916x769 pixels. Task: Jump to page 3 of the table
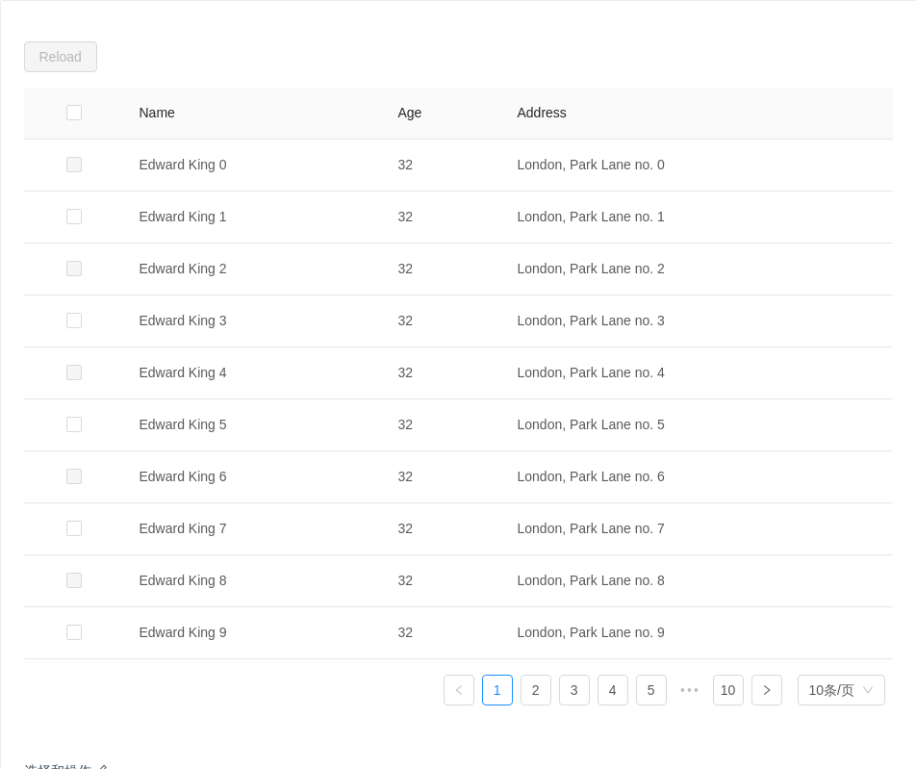pyautogui.click(x=574, y=690)
